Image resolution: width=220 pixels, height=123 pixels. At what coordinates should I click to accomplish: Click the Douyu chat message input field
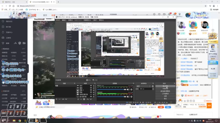[x=194, y=106]
